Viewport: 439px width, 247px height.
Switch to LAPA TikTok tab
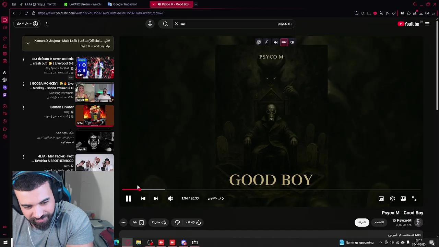[x=38, y=4]
